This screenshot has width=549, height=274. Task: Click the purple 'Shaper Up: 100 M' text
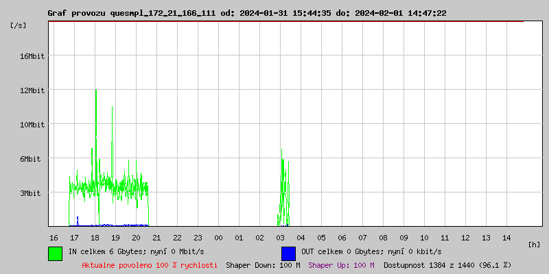pos(341,265)
